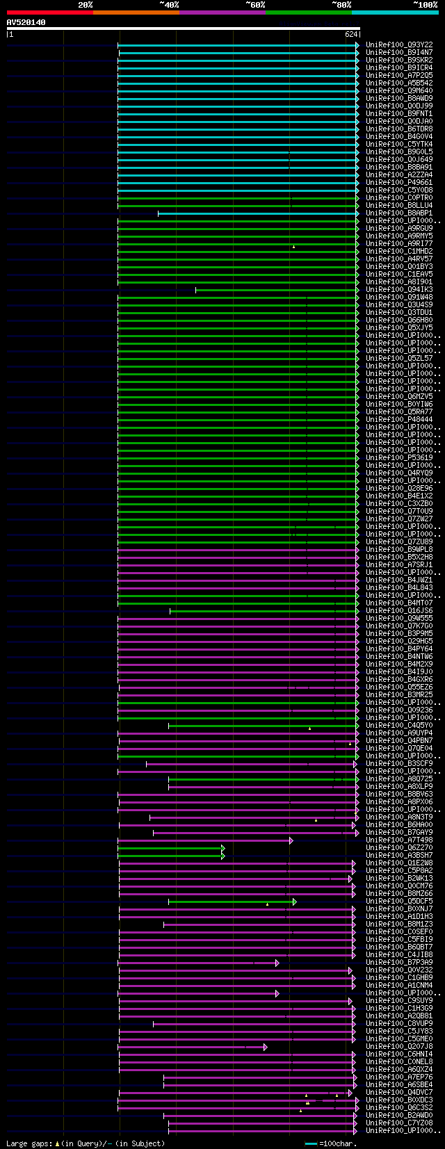This screenshot has width=445, height=1149.
Task: Open UniRef100_P53619 entry
Action: coord(399,457)
